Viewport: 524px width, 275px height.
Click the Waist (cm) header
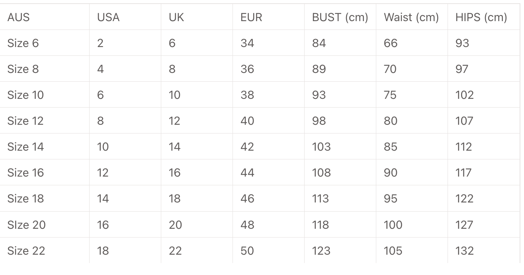pos(411,17)
